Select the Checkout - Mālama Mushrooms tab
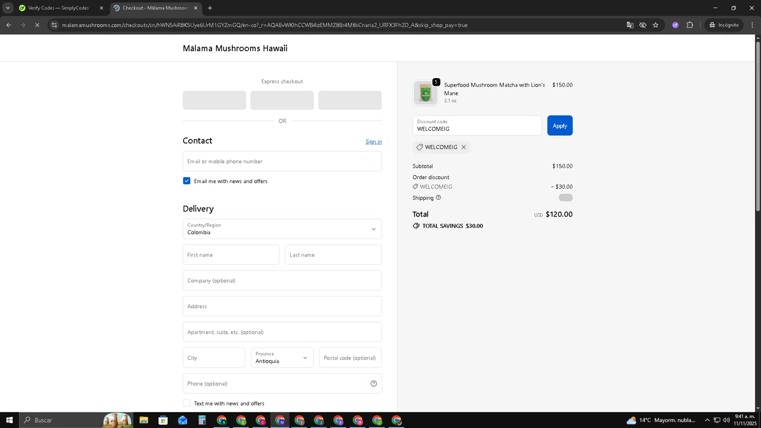The image size is (761, 428). (x=155, y=8)
